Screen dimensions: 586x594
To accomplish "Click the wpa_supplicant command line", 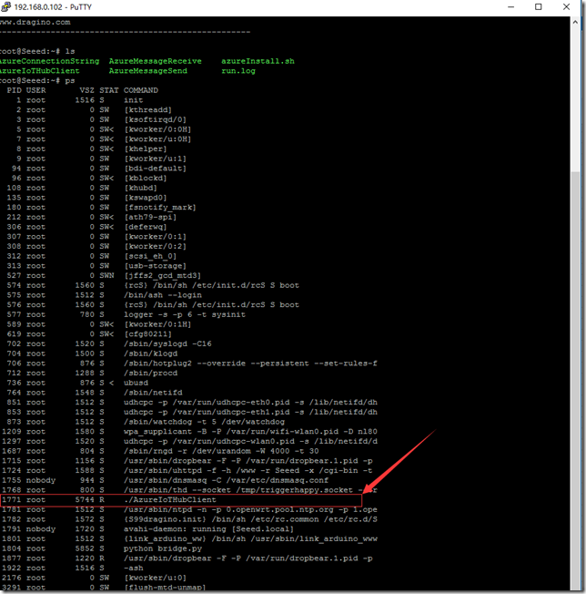I will (250, 432).
